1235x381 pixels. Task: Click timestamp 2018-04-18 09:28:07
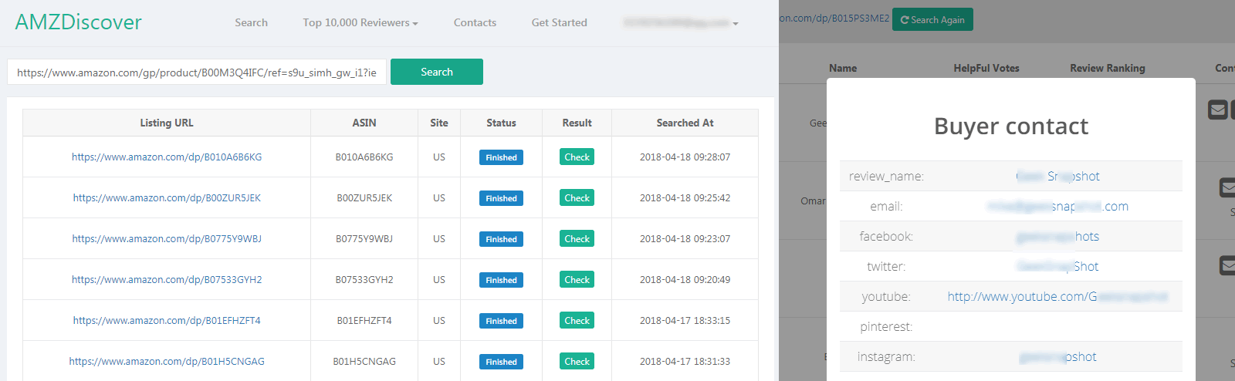(x=685, y=157)
